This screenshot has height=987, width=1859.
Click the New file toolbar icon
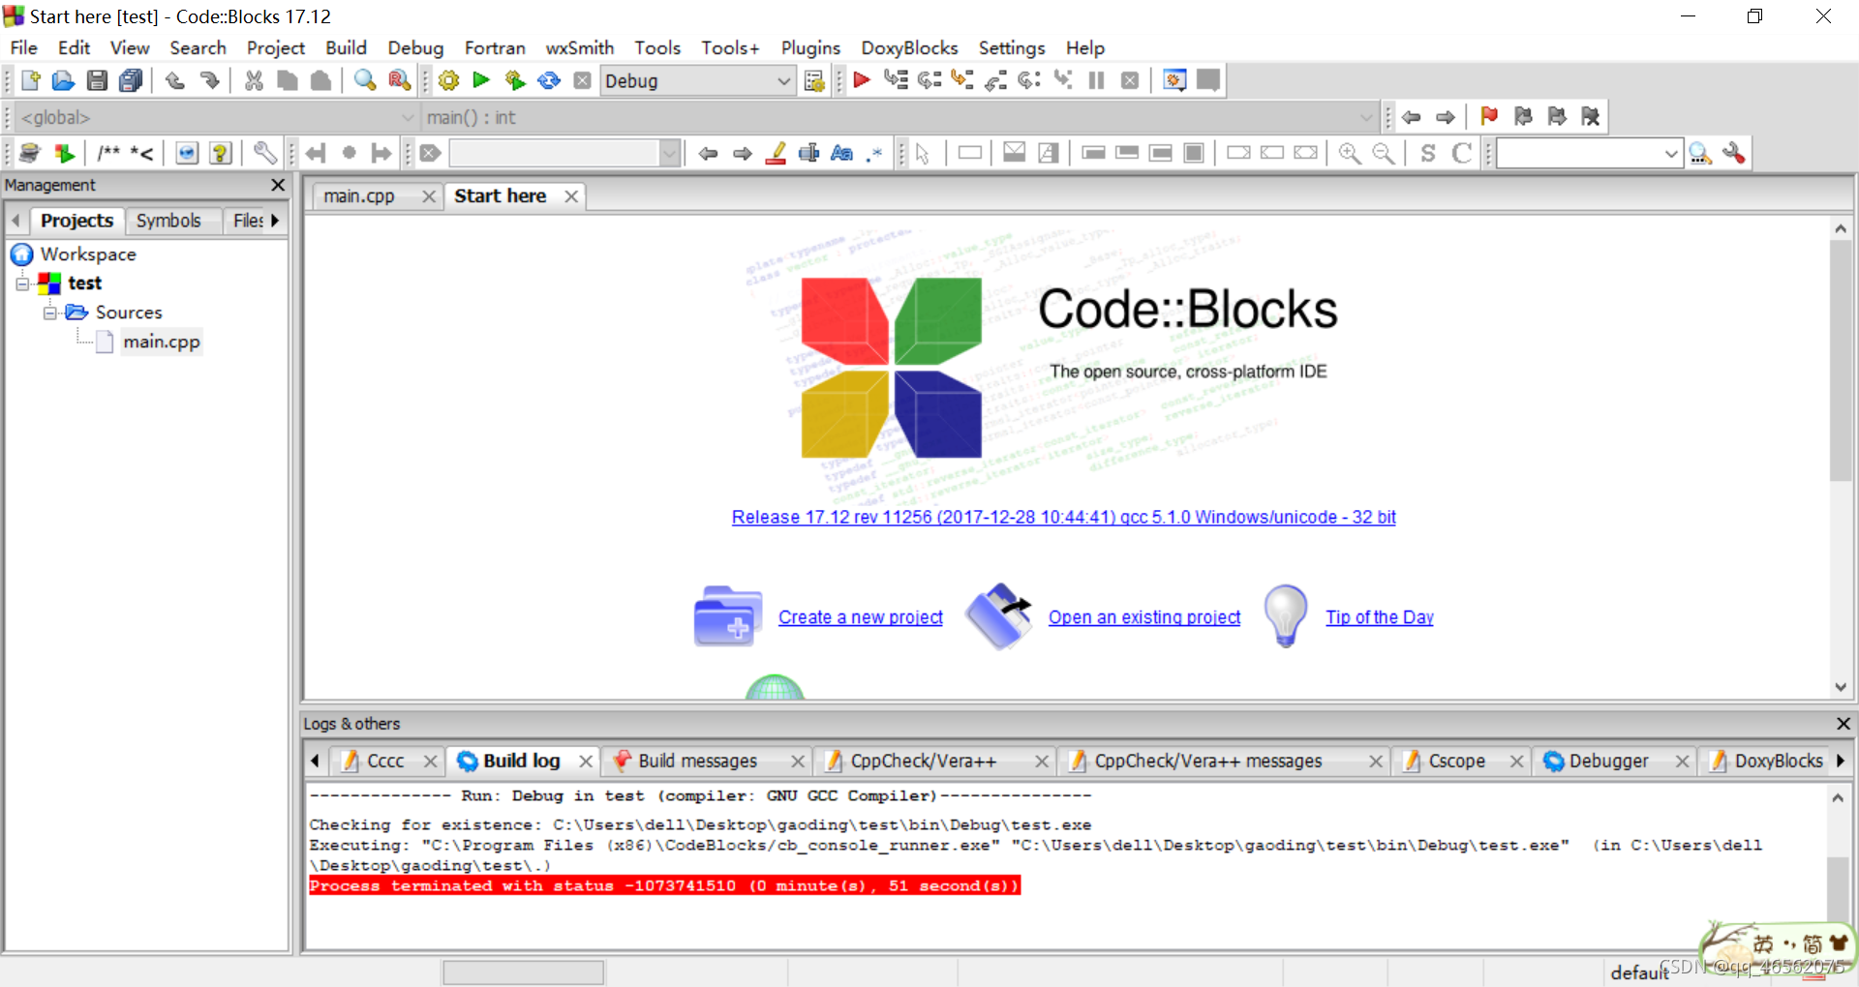pyautogui.click(x=30, y=80)
